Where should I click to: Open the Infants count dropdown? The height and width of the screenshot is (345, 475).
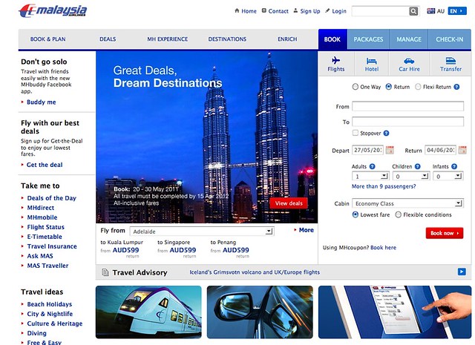click(x=448, y=176)
